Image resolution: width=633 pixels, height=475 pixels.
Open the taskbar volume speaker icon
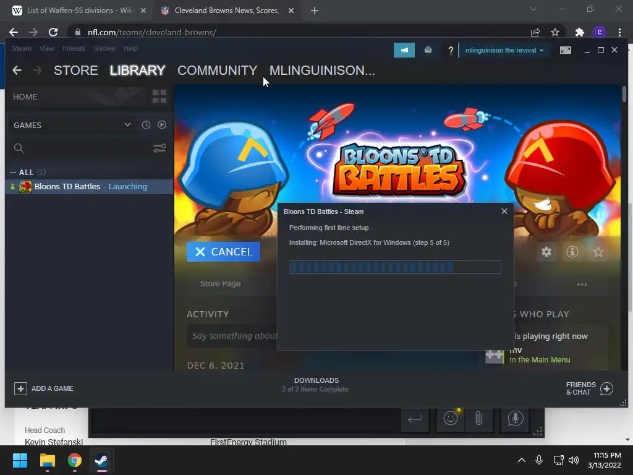click(573, 460)
